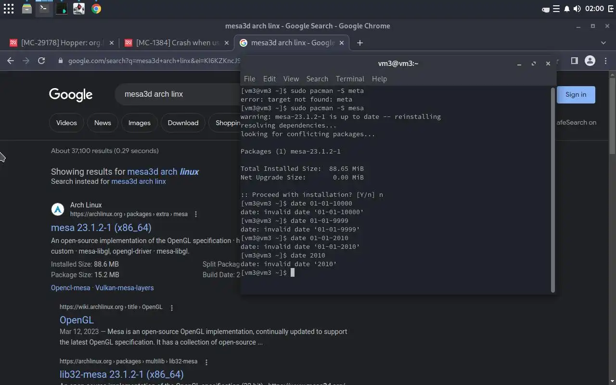Open the hamburger menu tray icon
The width and height of the screenshot is (616, 385).
point(556,9)
